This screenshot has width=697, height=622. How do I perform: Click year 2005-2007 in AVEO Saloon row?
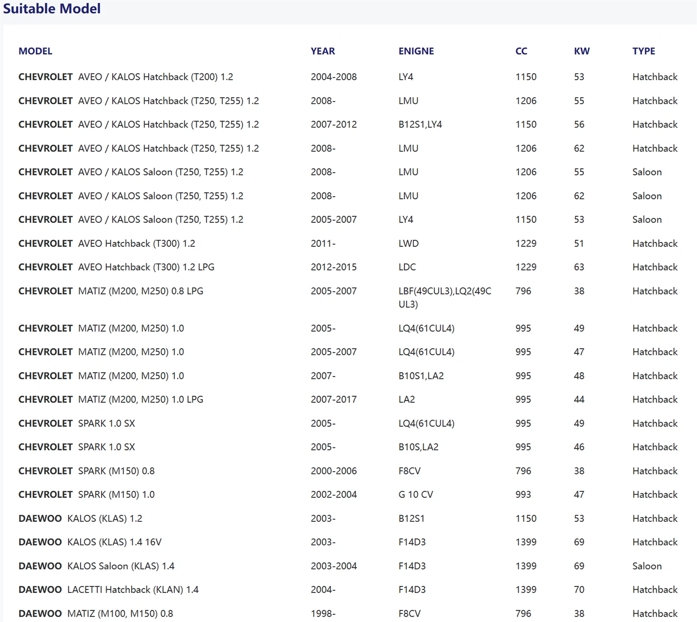(x=334, y=220)
